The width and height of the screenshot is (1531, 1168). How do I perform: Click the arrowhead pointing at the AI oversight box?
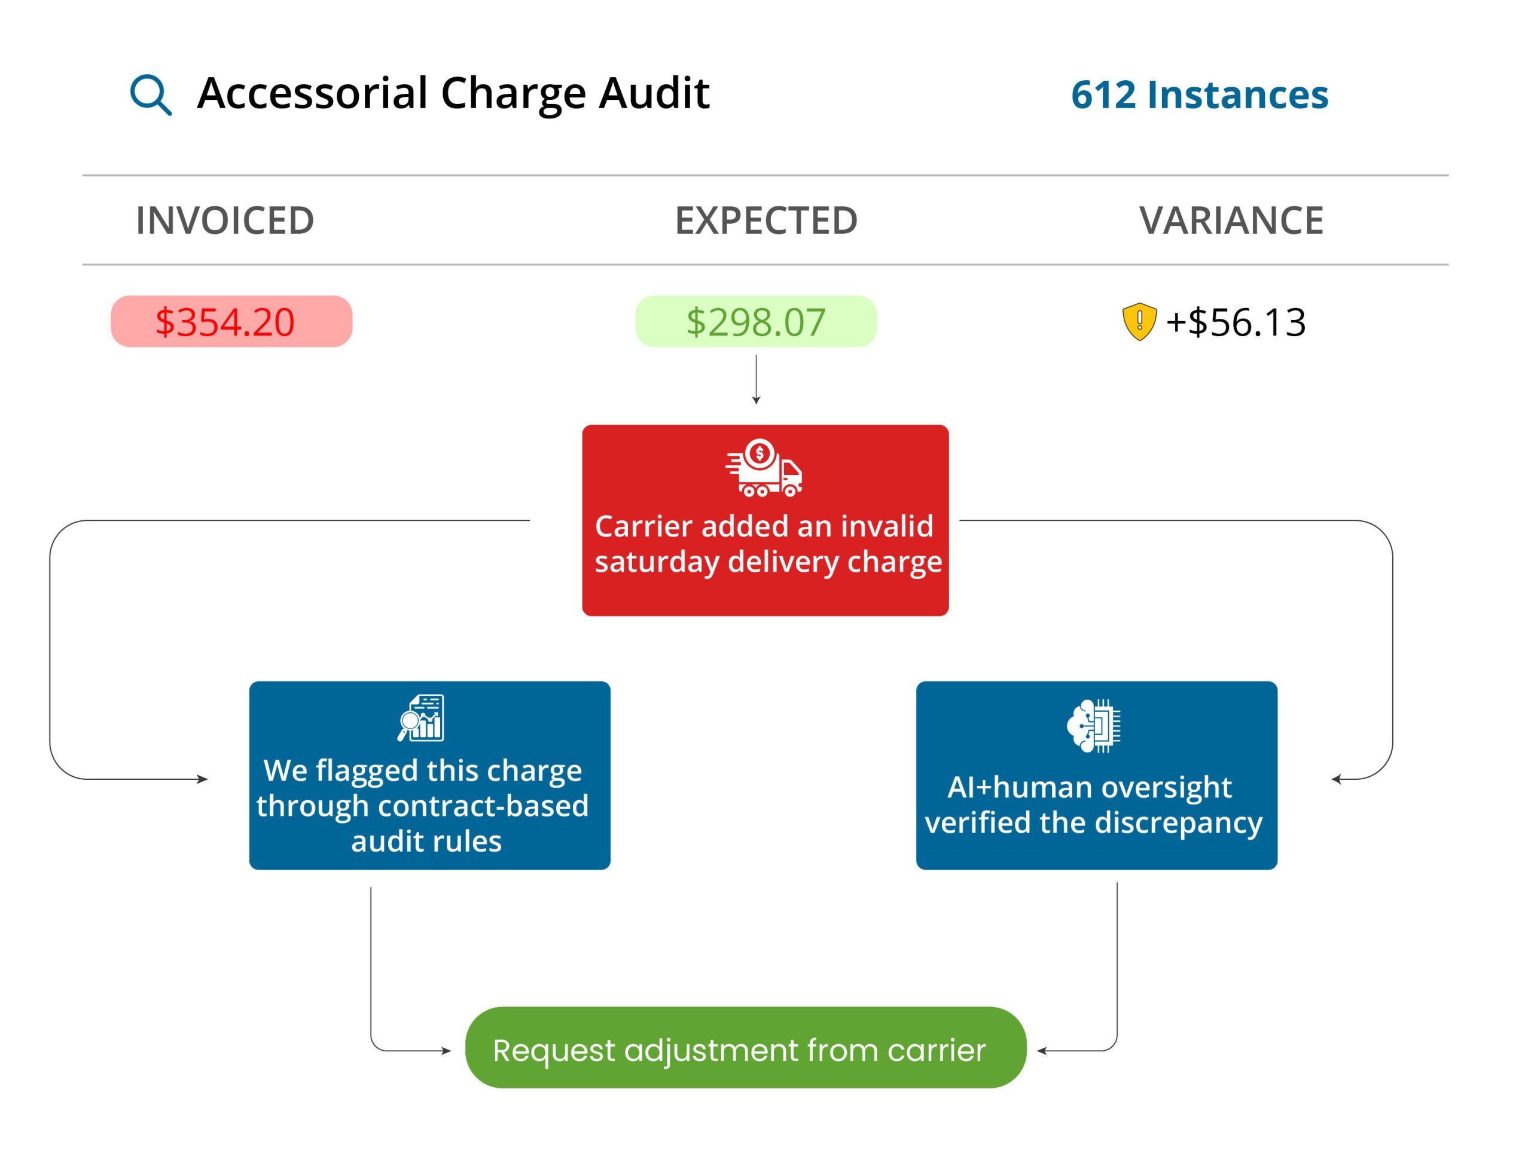tap(1336, 779)
